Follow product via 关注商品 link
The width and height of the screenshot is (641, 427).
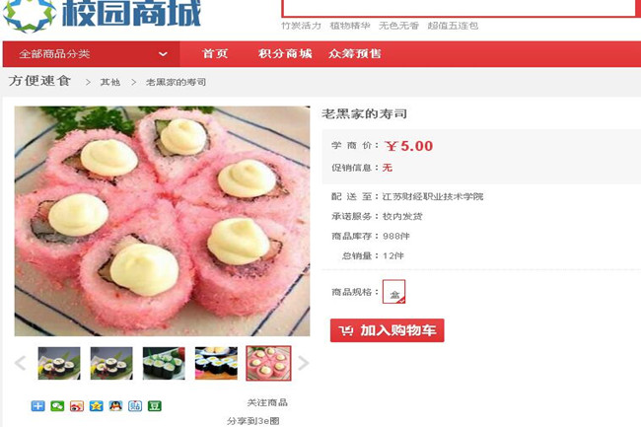267,402
